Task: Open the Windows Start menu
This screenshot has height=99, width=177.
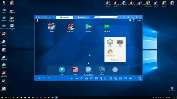Action: 2,98
